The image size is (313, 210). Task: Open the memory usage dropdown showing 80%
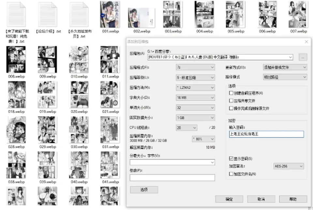(203, 139)
